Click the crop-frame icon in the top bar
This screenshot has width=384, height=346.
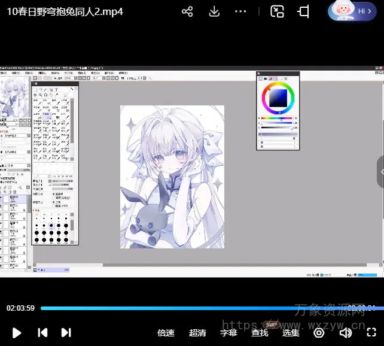(x=304, y=11)
